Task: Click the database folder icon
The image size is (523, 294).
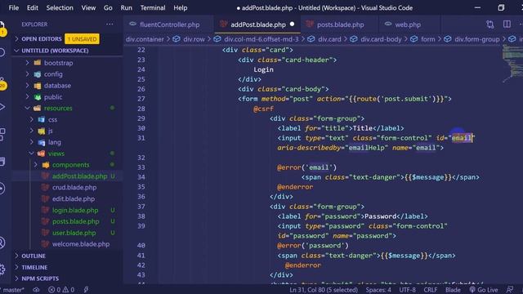Action: [x=38, y=86]
